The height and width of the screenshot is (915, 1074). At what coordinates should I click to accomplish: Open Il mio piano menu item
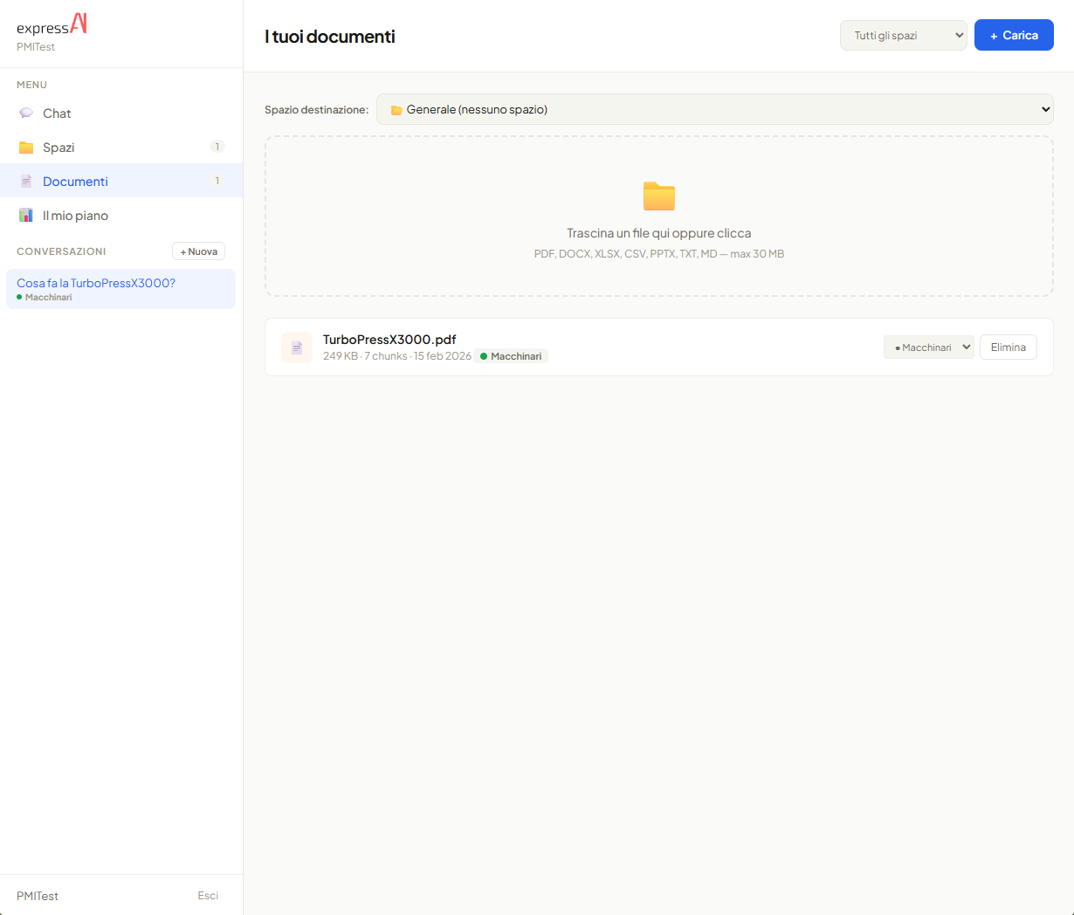75,216
